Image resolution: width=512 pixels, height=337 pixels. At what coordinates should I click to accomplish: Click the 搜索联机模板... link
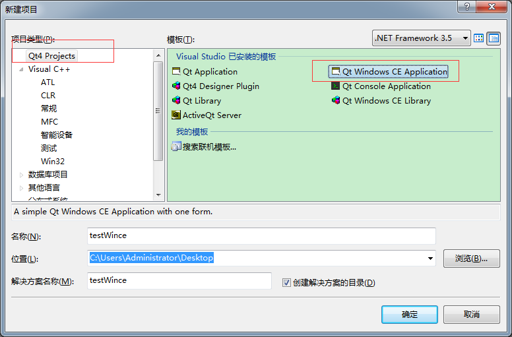tap(209, 147)
